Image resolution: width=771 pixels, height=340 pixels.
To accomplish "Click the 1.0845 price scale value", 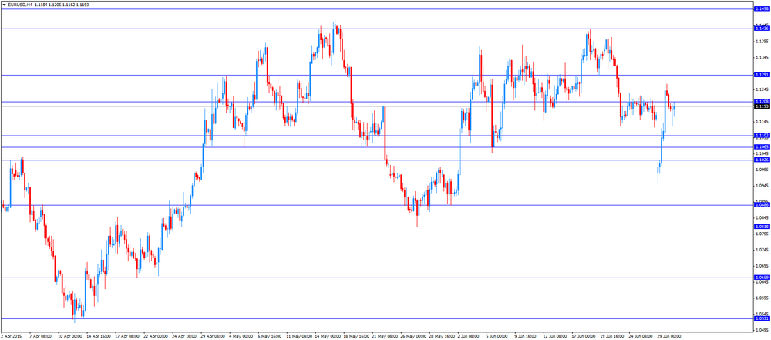I will [763, 218].
